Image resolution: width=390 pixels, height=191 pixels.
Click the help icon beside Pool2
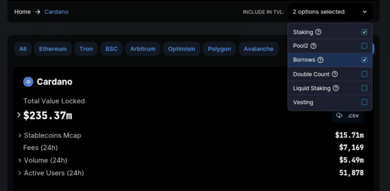pyautogui.click(x=314, y=46)
